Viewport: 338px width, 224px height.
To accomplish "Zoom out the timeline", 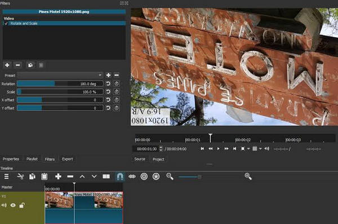I will pyautogui.click(x=170, y=176).
